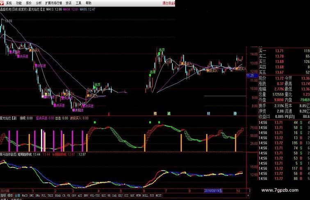
Task: Switch sub-chart to MACD indicator
Action: tap(25, 195)
